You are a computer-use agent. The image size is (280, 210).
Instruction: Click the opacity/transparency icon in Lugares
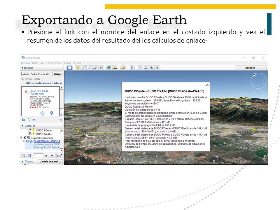coord(30,155)
